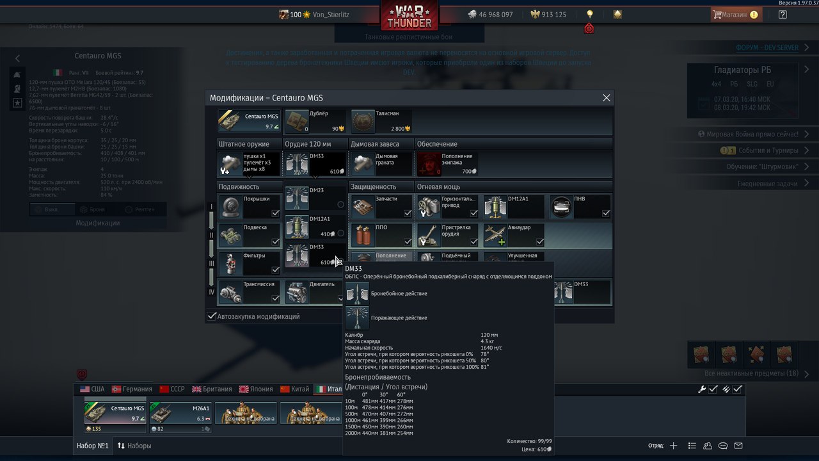Select the ППО fire extinguisher icon
This screenshot has height=461, width=819.
point(363,236)
